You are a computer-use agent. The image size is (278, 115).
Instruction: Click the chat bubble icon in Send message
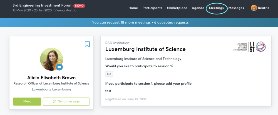(x=54, y=101)
